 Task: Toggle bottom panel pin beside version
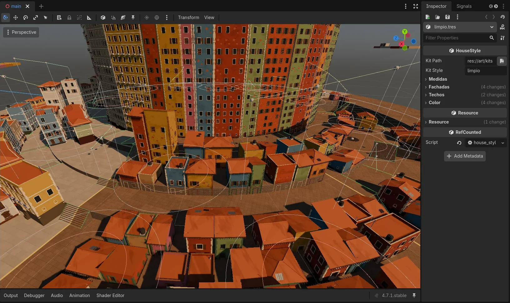coord(414,295)
